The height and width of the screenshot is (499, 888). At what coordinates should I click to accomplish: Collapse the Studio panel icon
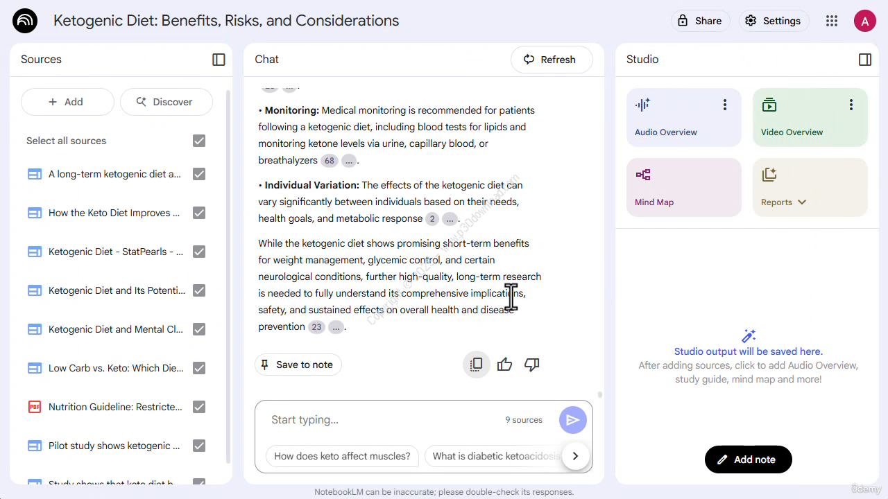coord(865,60)
